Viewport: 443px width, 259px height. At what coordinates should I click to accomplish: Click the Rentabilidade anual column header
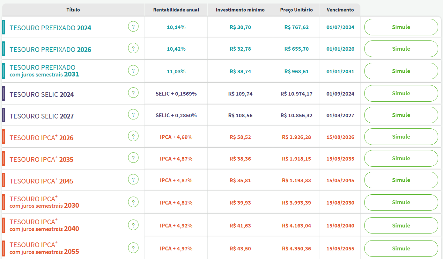[176, 10]
